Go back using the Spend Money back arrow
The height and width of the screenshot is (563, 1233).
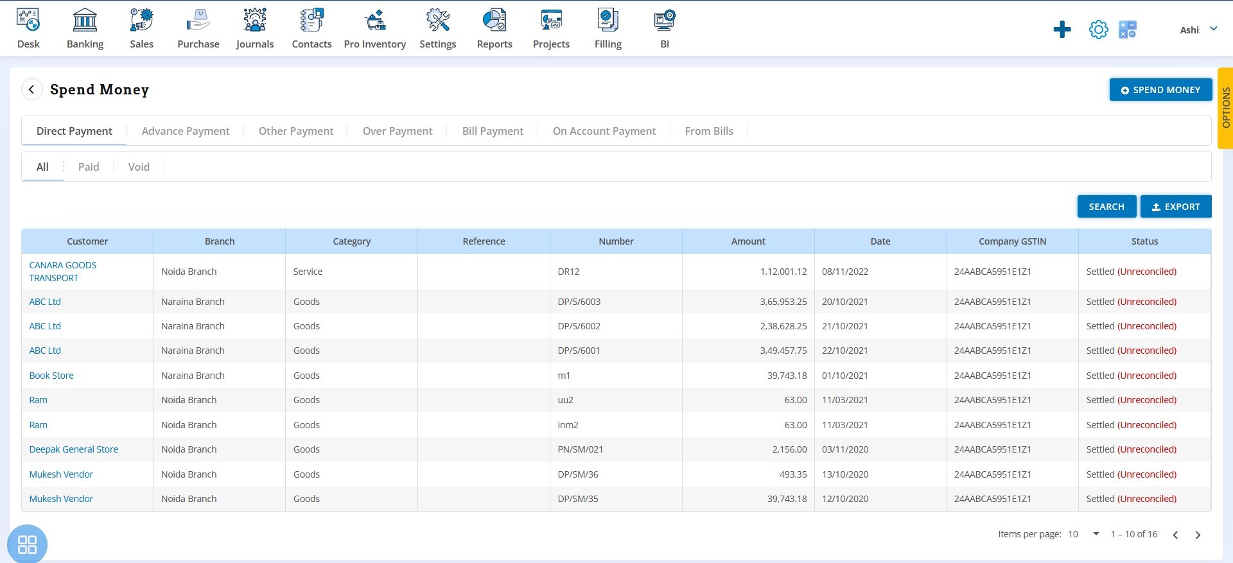click(31, 90)
